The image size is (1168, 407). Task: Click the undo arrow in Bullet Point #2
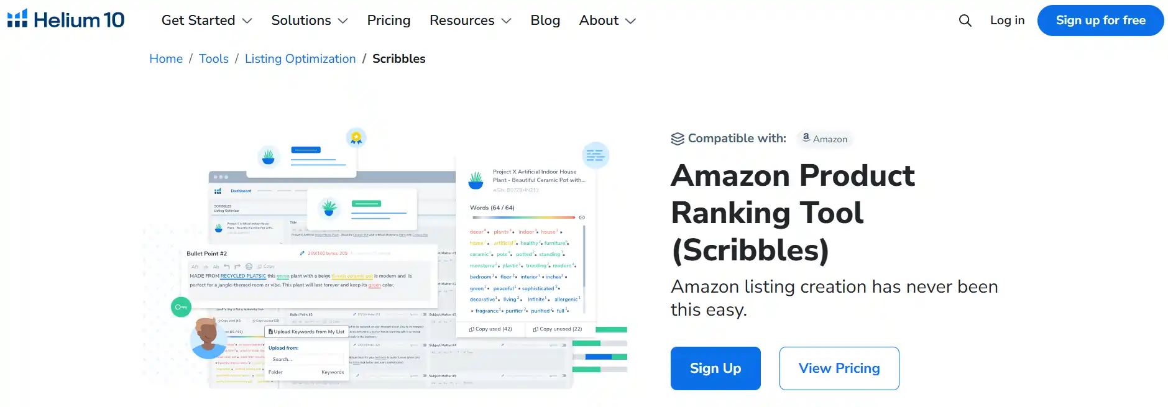(227, 267)
